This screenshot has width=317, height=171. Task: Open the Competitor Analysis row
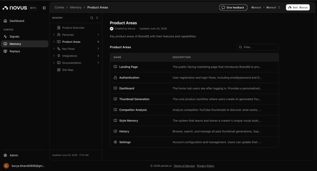(x=194, y=110)
